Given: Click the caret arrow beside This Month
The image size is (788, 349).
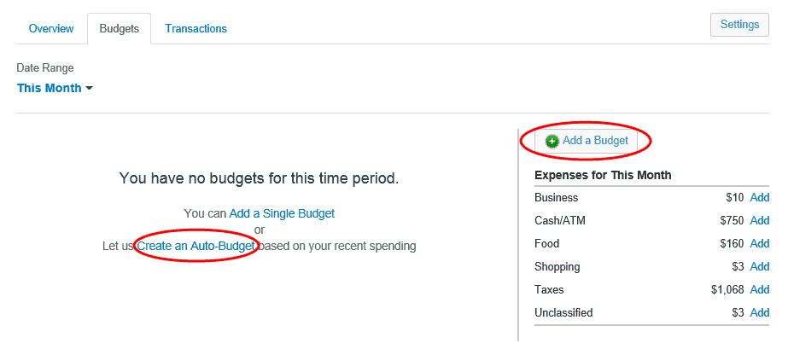Looking at the screenshot, I should point(90,89).
